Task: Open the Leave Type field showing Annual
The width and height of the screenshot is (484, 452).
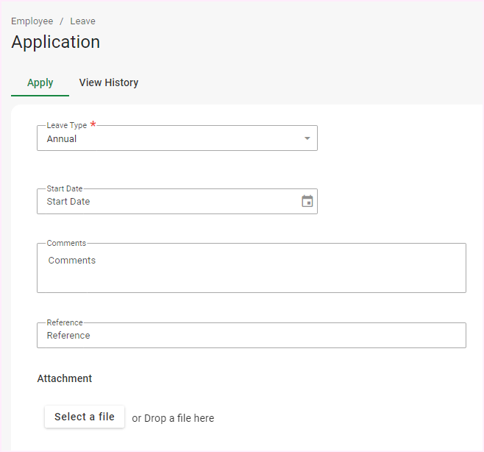Action: click(x=169, y=138)
